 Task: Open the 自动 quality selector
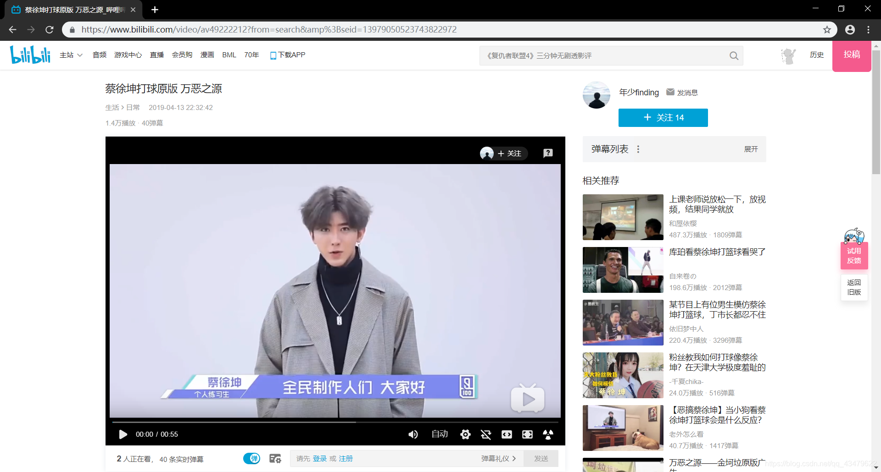tap(440, 434)
